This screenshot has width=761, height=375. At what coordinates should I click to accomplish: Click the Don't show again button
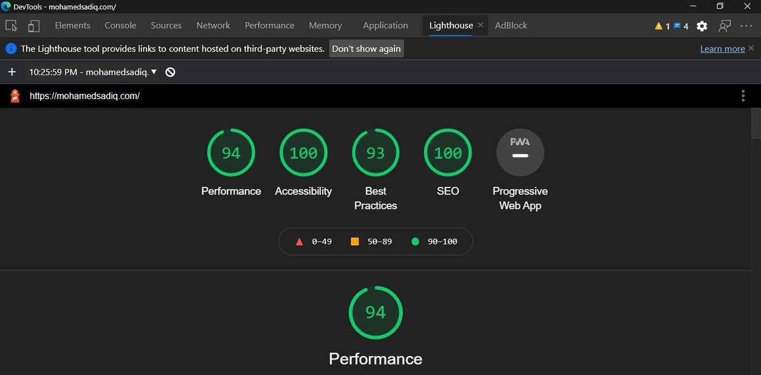point(366,49)
